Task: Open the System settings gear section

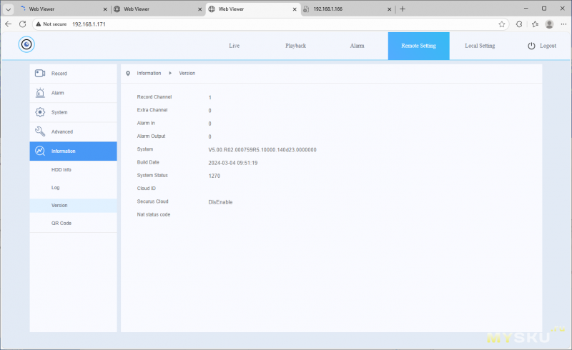Action: pos(73,112)
